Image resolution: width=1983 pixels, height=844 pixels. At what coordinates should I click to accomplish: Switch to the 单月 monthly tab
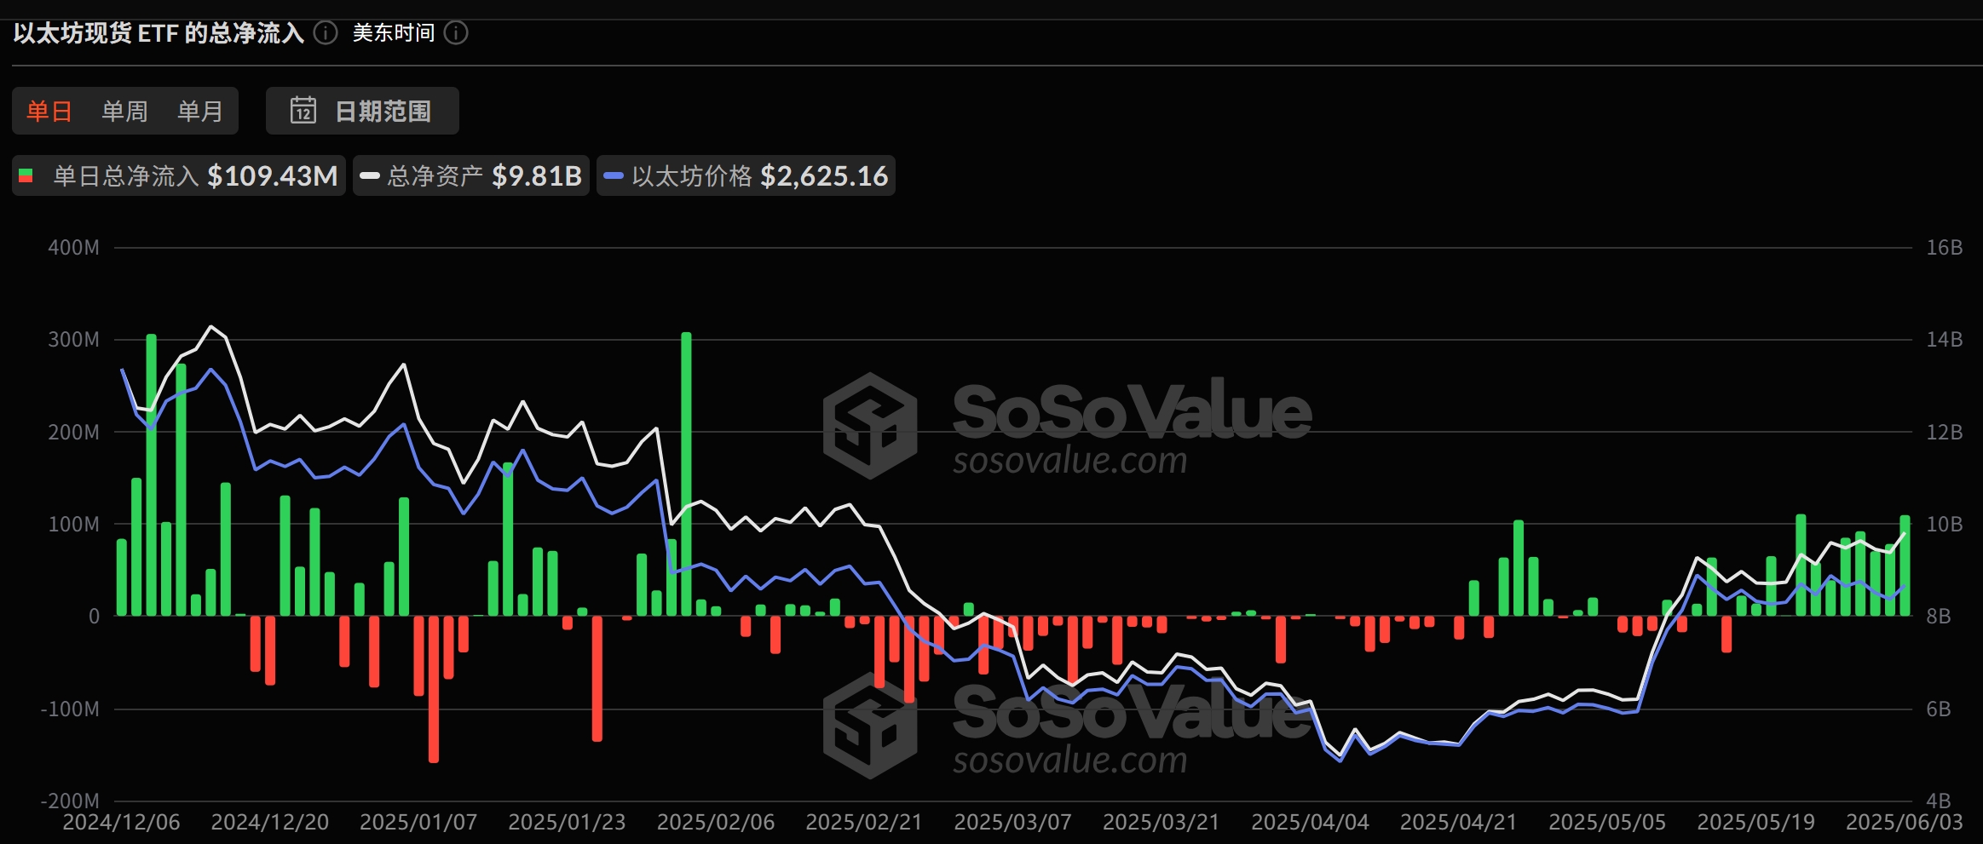coord(199,111)
